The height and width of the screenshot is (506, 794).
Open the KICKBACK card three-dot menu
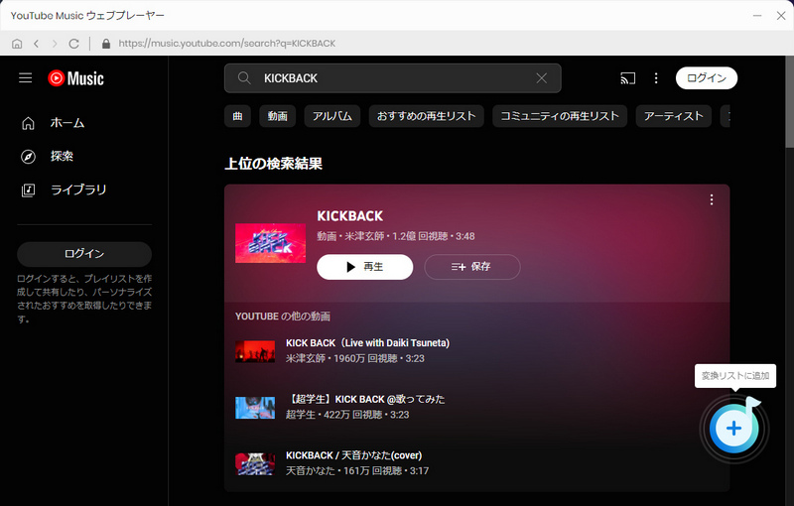(x=712, y=199)
